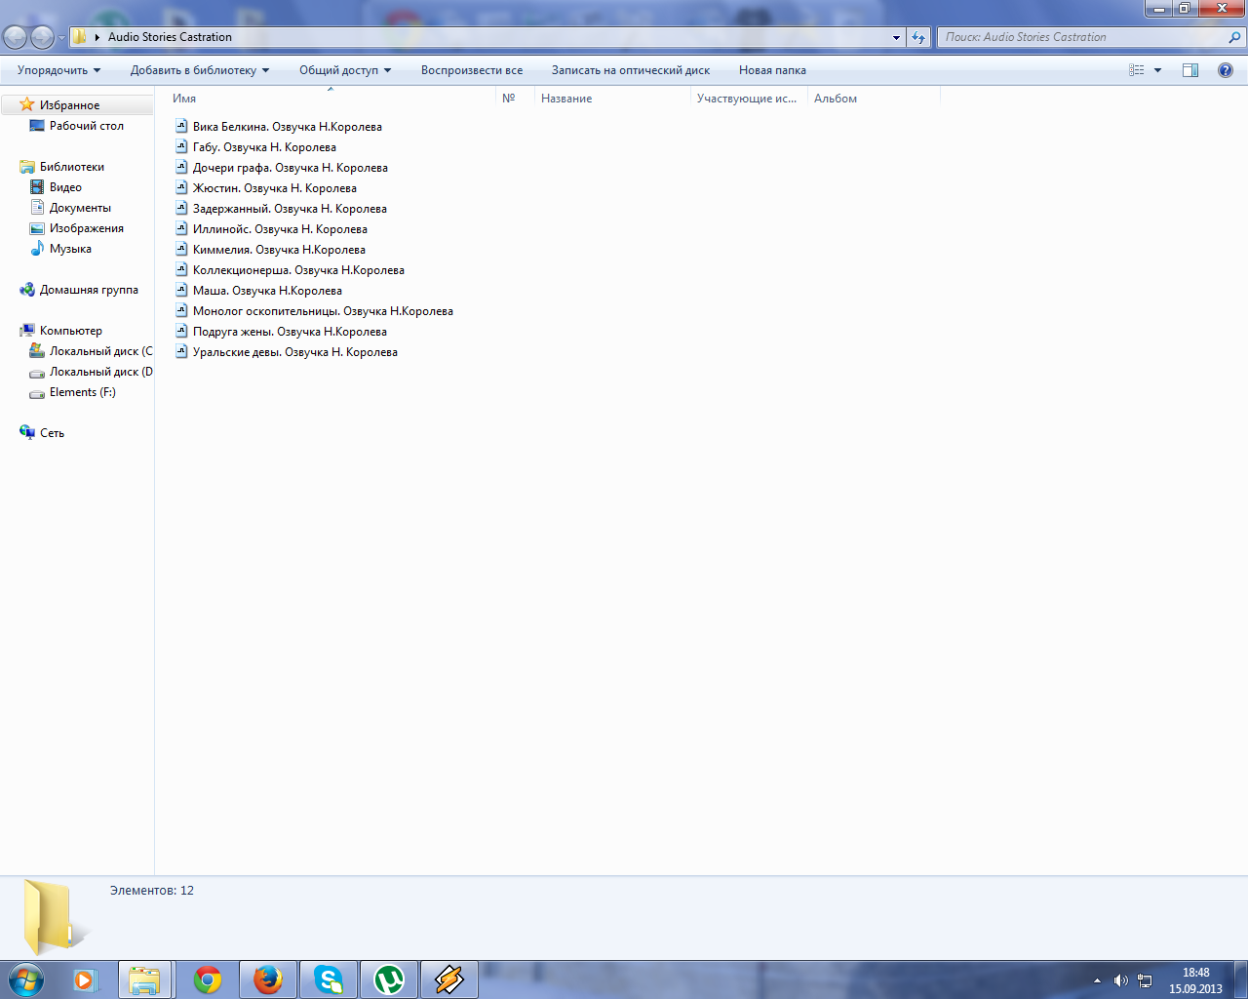Image resolution: width=1248 pixels, height=999 pixels.
Task: Click the Winamp taskbar icon
Action: click(449, 979)
